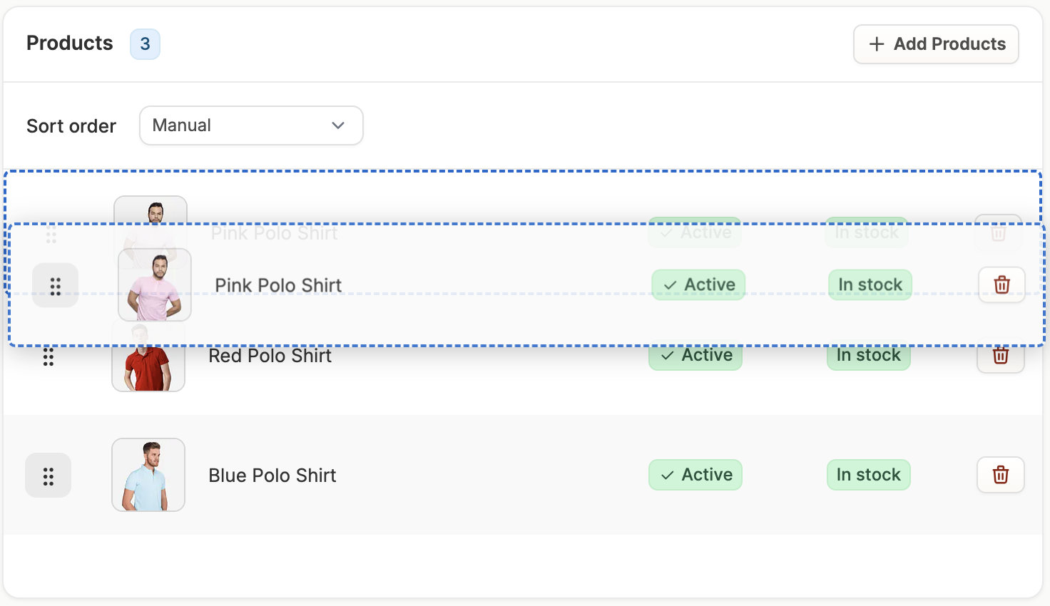Click the Red Polo Shirt drag handle

pos(48,357)
